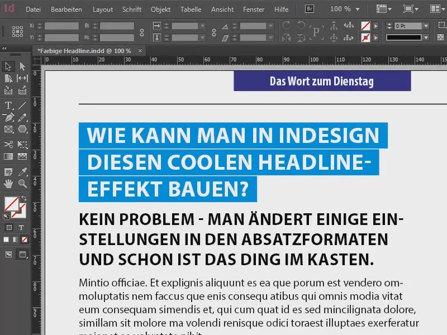Open the Ansicht menu
This screenshot has width=447, height=335.
coord(222,9)
